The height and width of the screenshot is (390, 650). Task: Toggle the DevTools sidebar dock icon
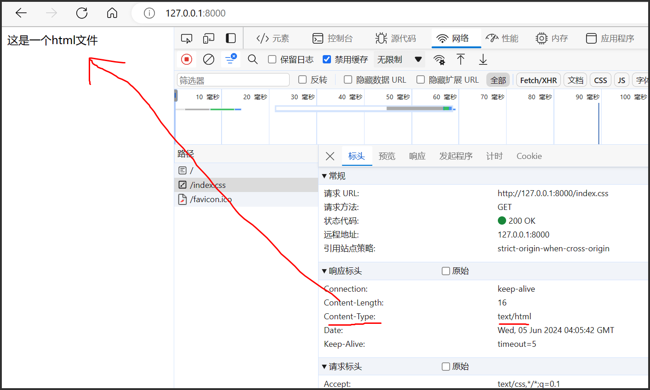(231, 38)
